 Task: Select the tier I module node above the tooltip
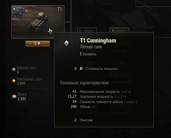coord(87,30)
